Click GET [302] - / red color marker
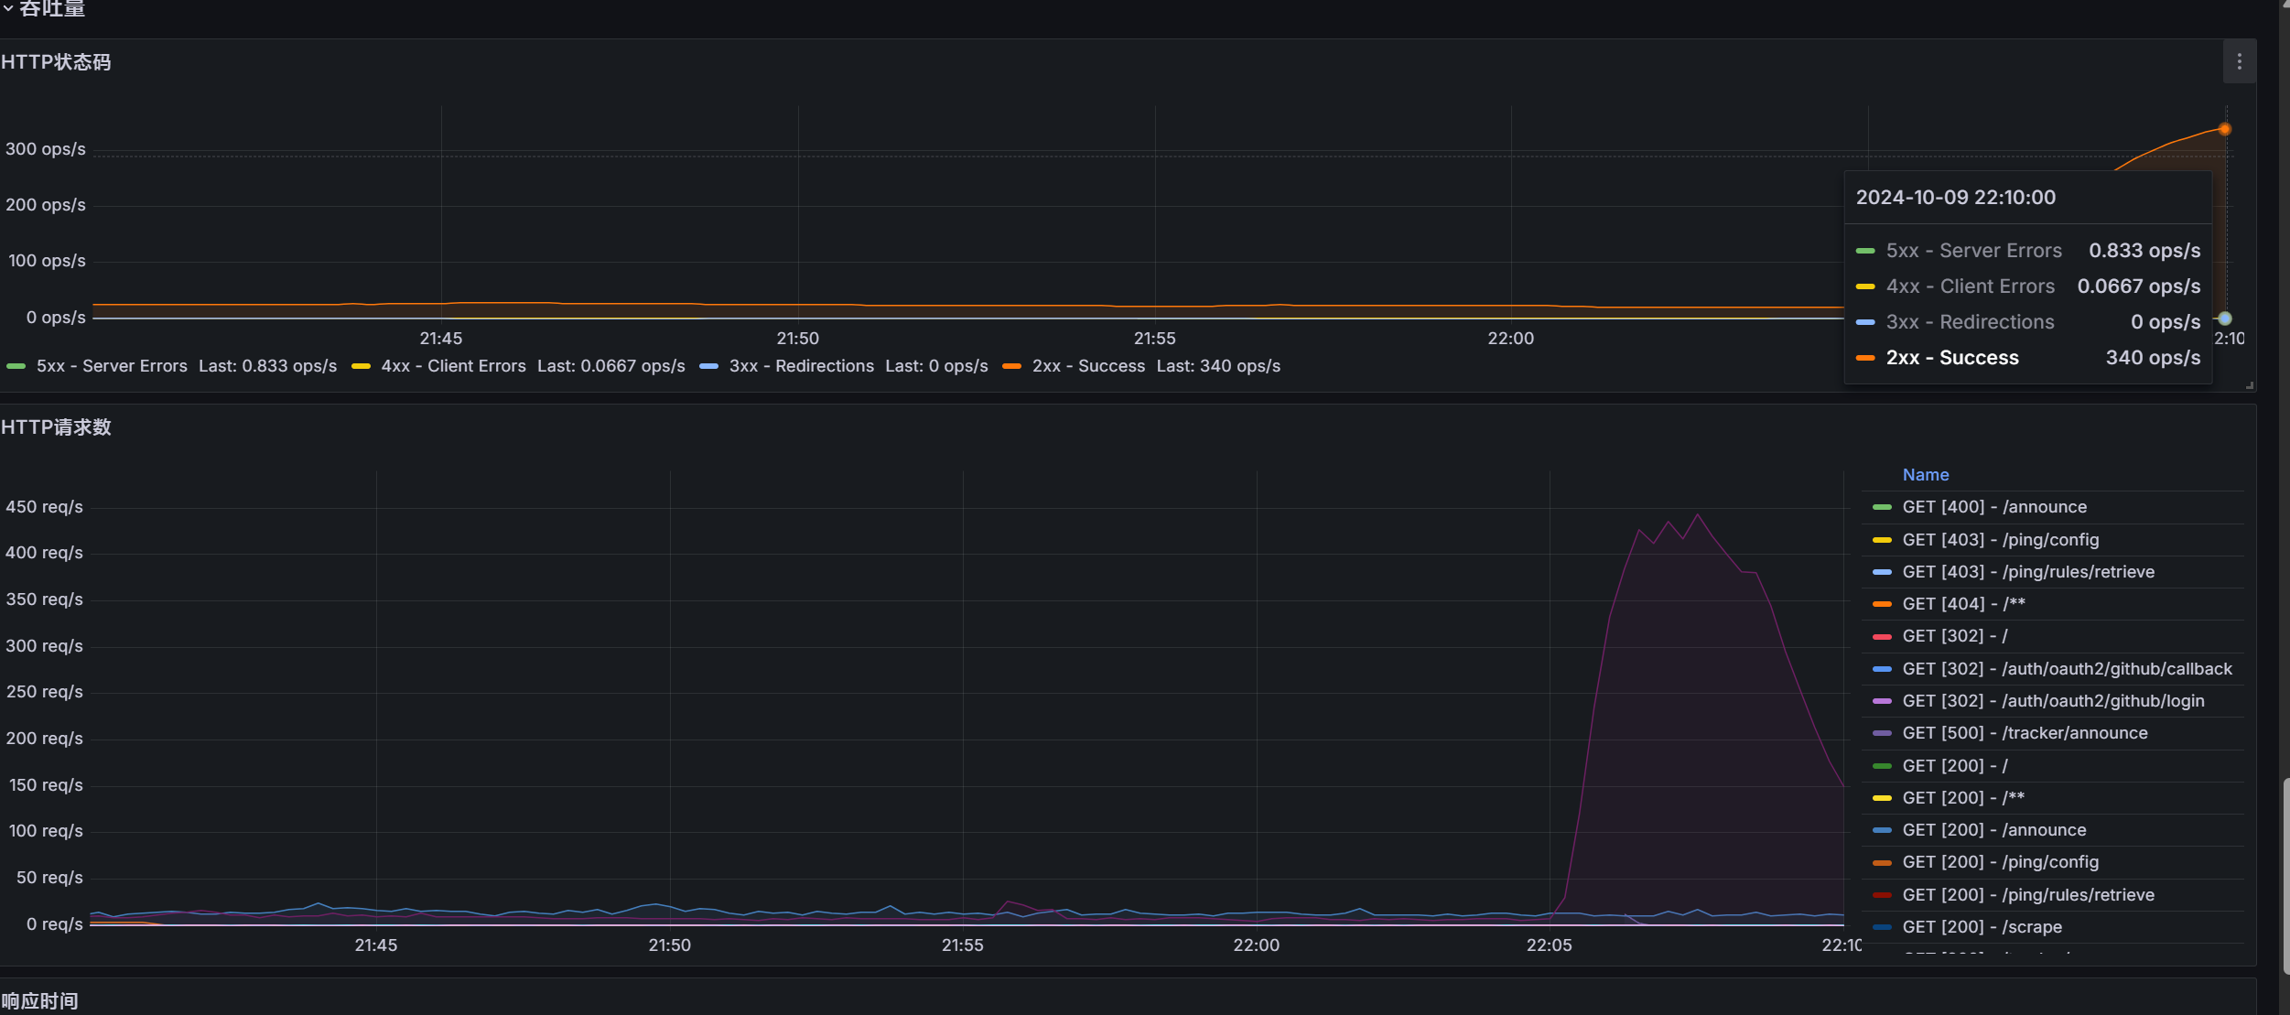 [1882, 636]
